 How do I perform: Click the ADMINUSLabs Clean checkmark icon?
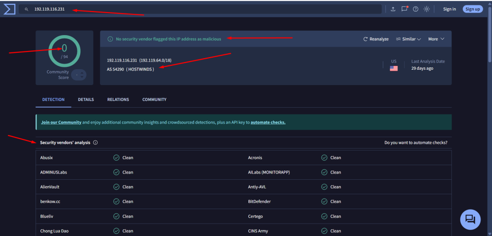click(x=116, y=172)
